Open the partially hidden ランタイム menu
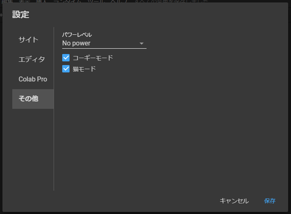 pyautogui.click(x=68, y=1)
